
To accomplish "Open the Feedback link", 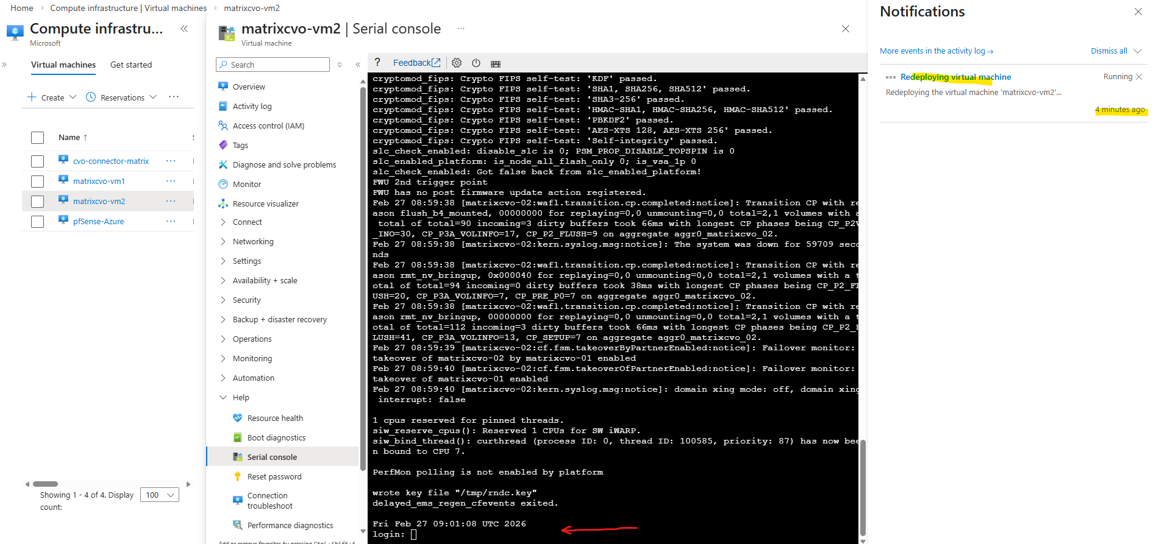I will point(417,63).
